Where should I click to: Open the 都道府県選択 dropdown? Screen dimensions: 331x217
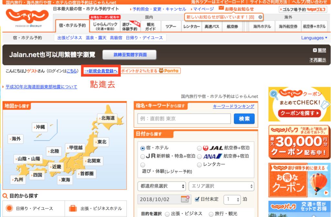pyautogui.click(x=162, y=186)
